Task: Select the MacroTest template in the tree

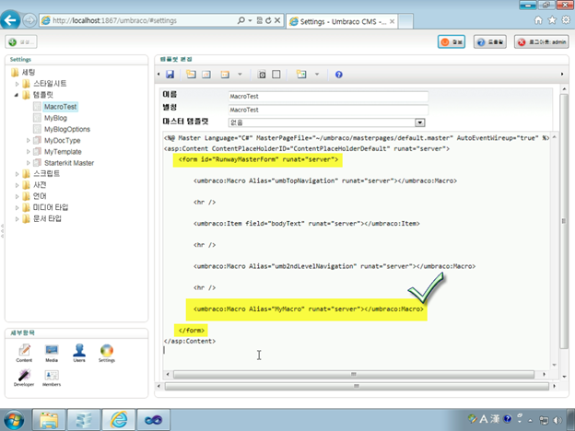Action: tap(60, 107)
